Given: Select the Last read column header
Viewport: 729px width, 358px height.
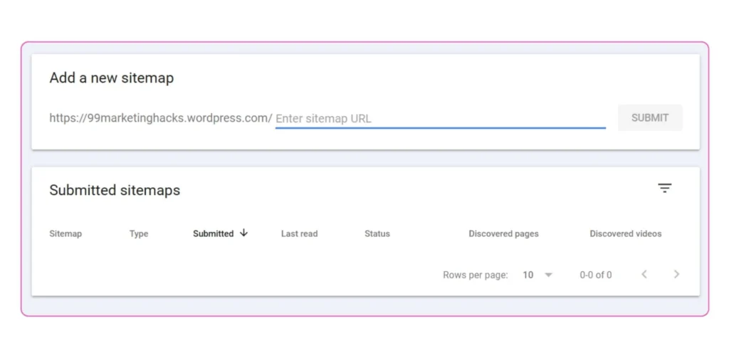Looking at the screenshot, I should click(299, 233).
